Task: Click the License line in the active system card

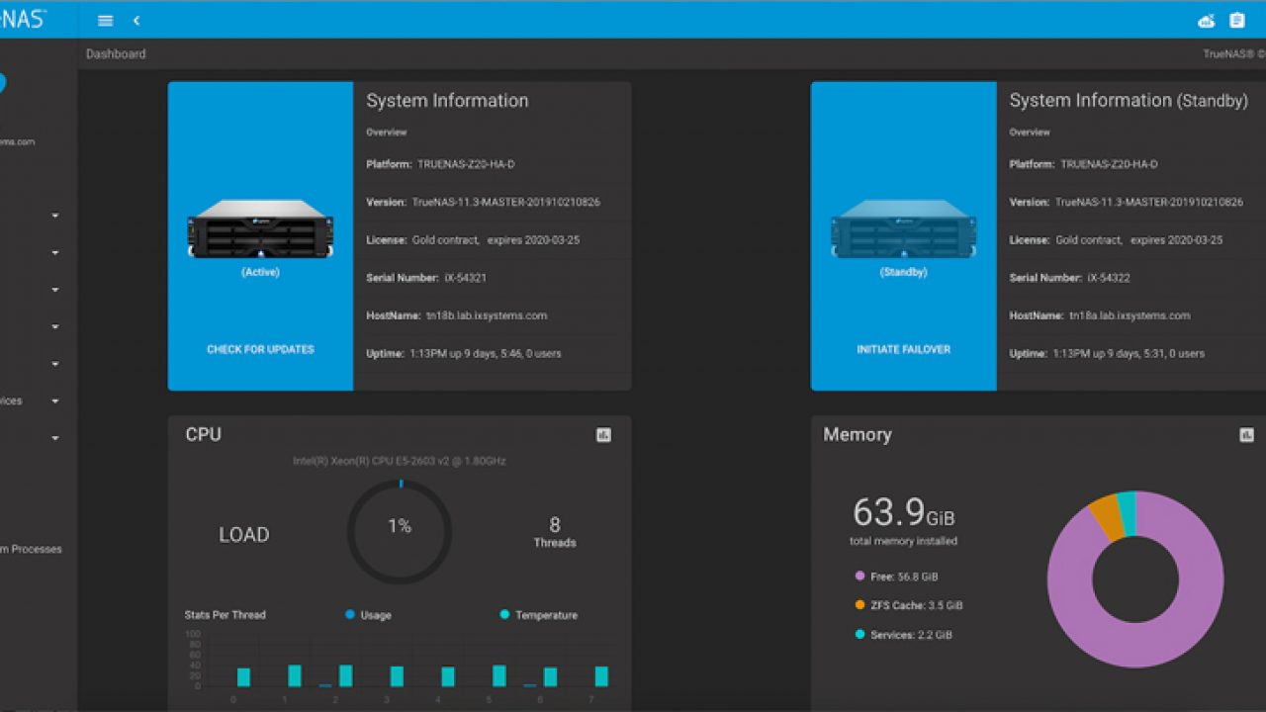Action: point(473,240)
